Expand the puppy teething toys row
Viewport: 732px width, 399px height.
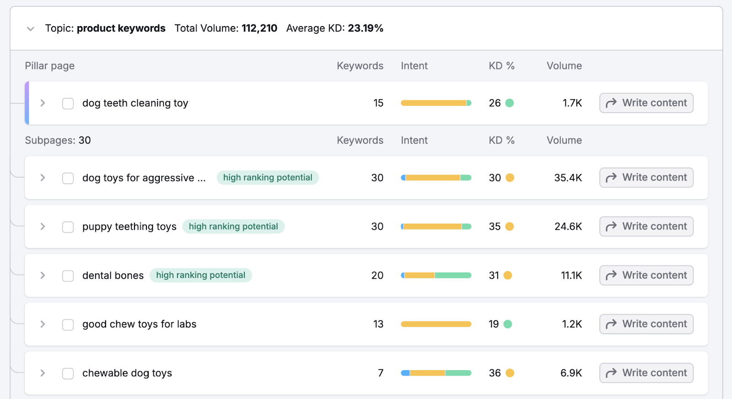click(43, 227)
